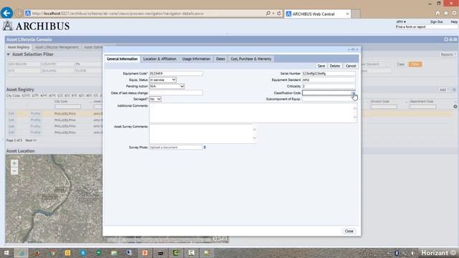
Task: Click the Survey Photo upload arrow icon
Action: tap(204, 148)
